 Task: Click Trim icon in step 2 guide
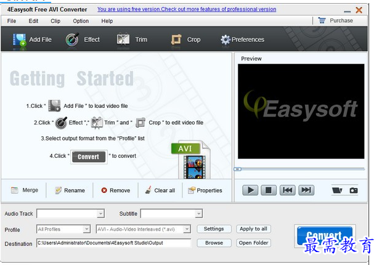click(97, 123)
